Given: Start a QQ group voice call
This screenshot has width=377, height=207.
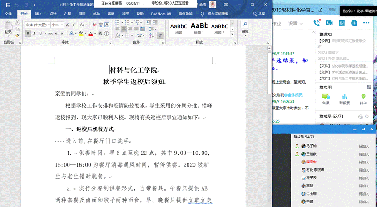Looking at the screenshot, I should [x=317, y=23].
